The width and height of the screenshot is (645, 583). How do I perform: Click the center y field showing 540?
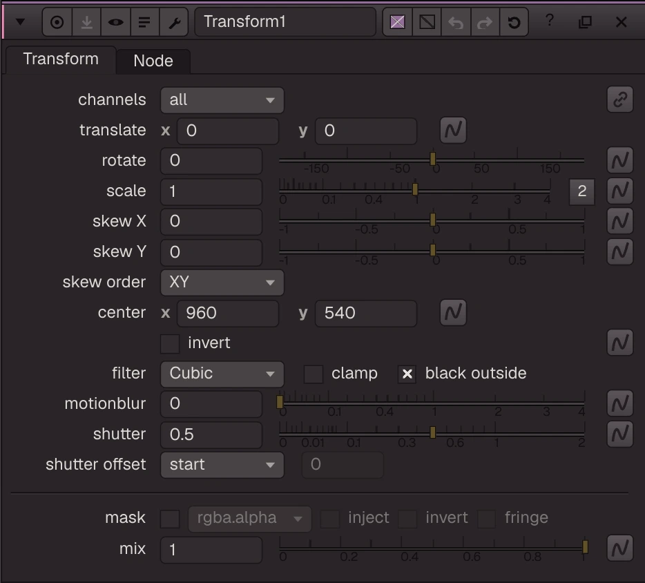coord(366,313)
